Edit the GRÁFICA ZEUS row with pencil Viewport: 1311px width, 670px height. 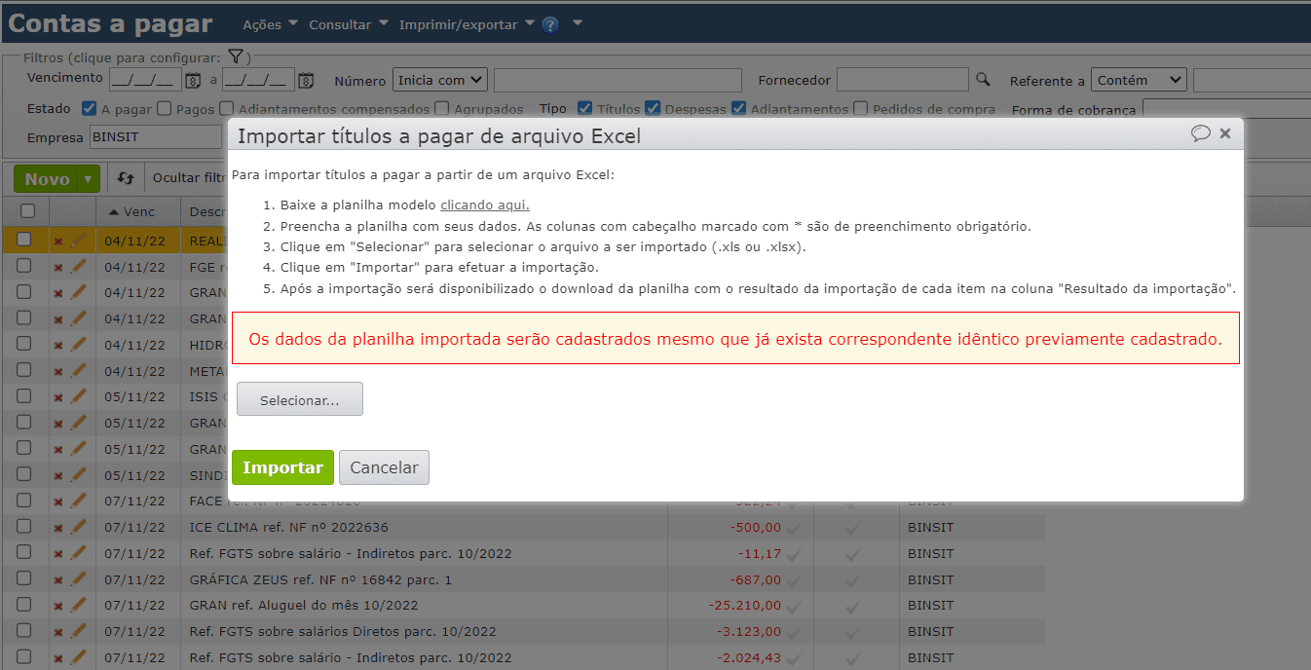tap(78, 579)
